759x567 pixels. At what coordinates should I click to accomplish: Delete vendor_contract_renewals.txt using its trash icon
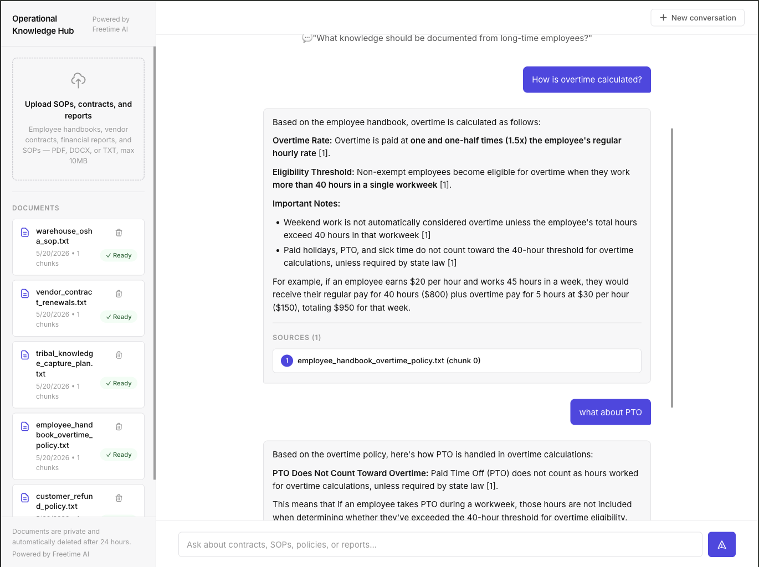[x=119, y=293]
